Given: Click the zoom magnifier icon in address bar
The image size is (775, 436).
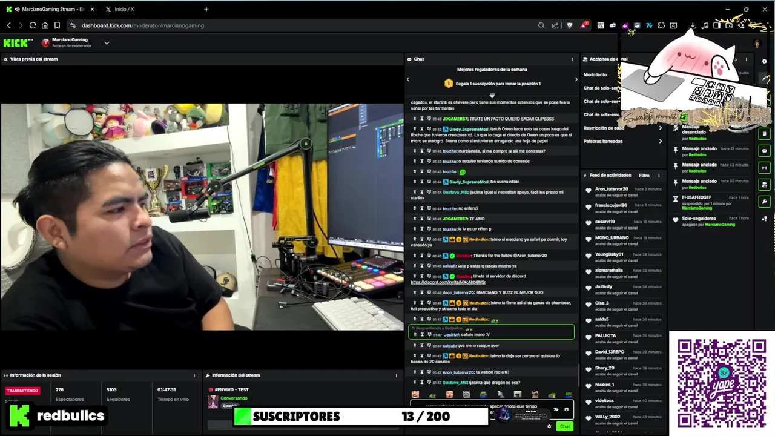Looking at the screenshot, I should (541, 25).
